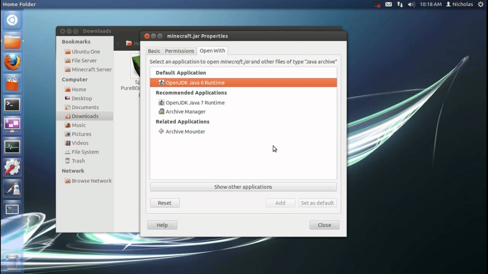
Task: Click the Help button
Action: coord(162,225)
